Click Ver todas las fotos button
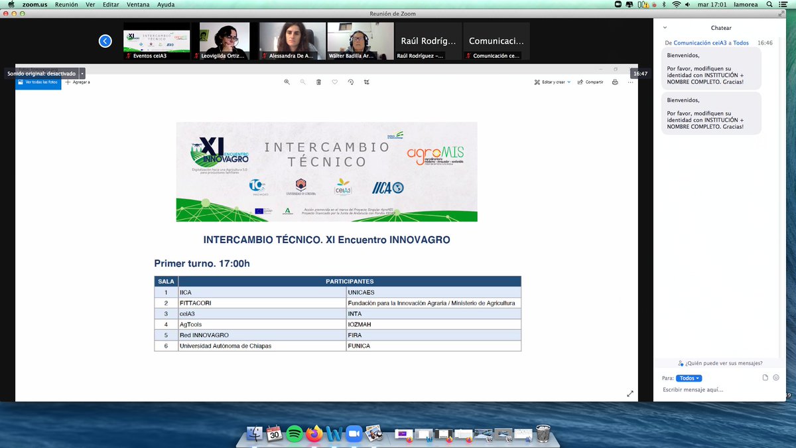 [38, 82]
